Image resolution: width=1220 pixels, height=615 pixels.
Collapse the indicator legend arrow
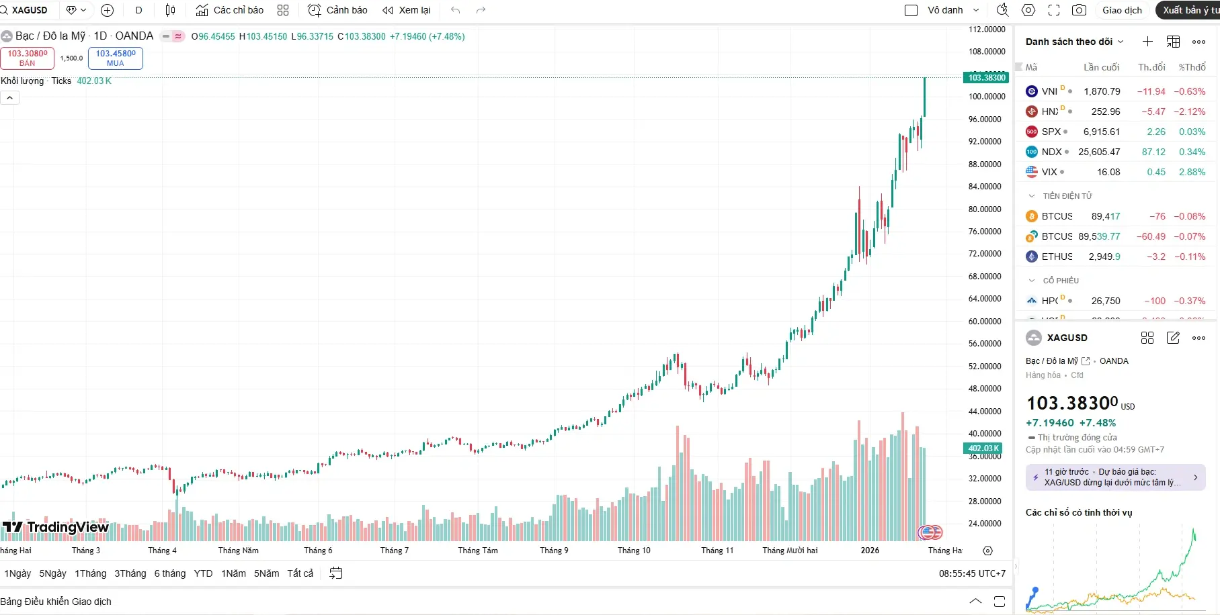click(10, 98)
